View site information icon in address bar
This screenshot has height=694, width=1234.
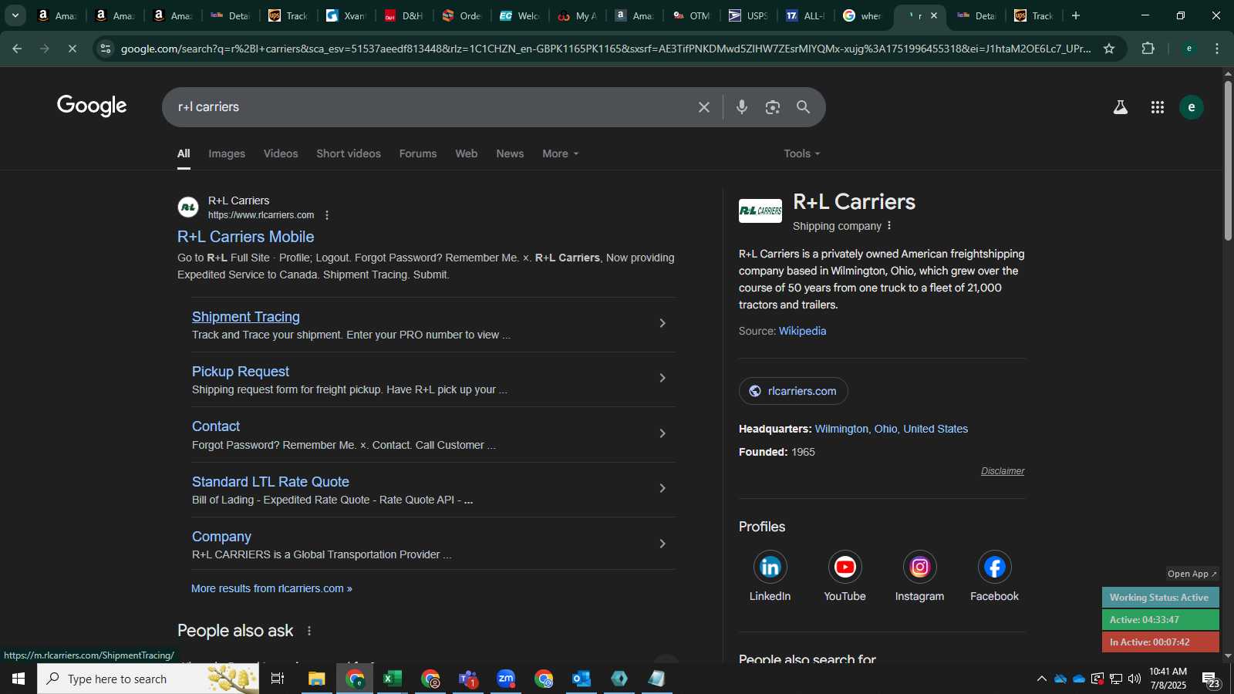coord(106,49)
